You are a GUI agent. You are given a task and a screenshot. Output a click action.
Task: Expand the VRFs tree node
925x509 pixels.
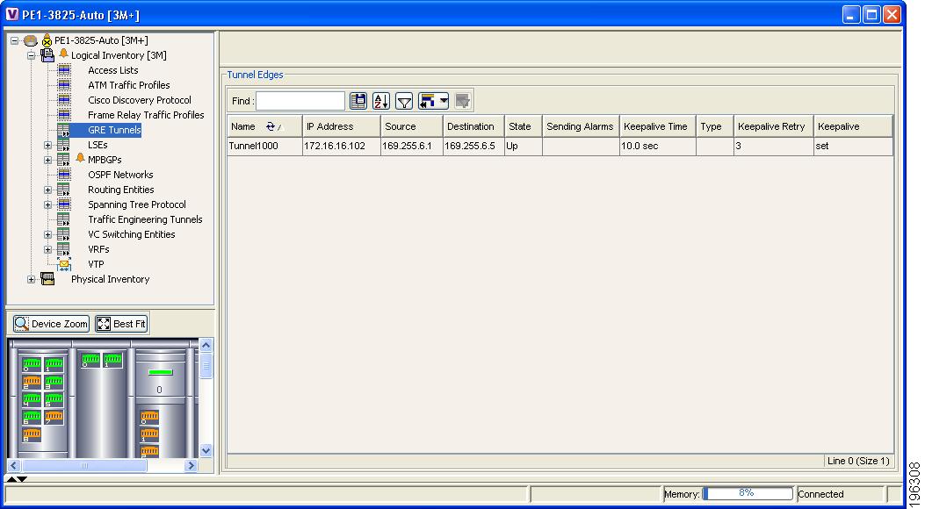47,249
